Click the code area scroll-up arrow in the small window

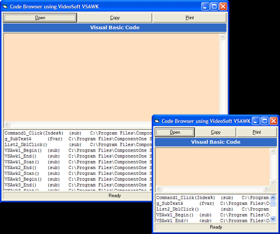pyautogui.click(x=273, y=152)
